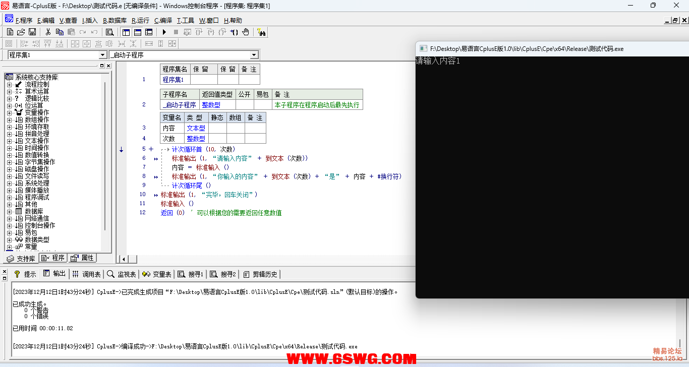Open the T.工具 menu
Viewport: 689px width, 367px height.
[x=186, y=21]
